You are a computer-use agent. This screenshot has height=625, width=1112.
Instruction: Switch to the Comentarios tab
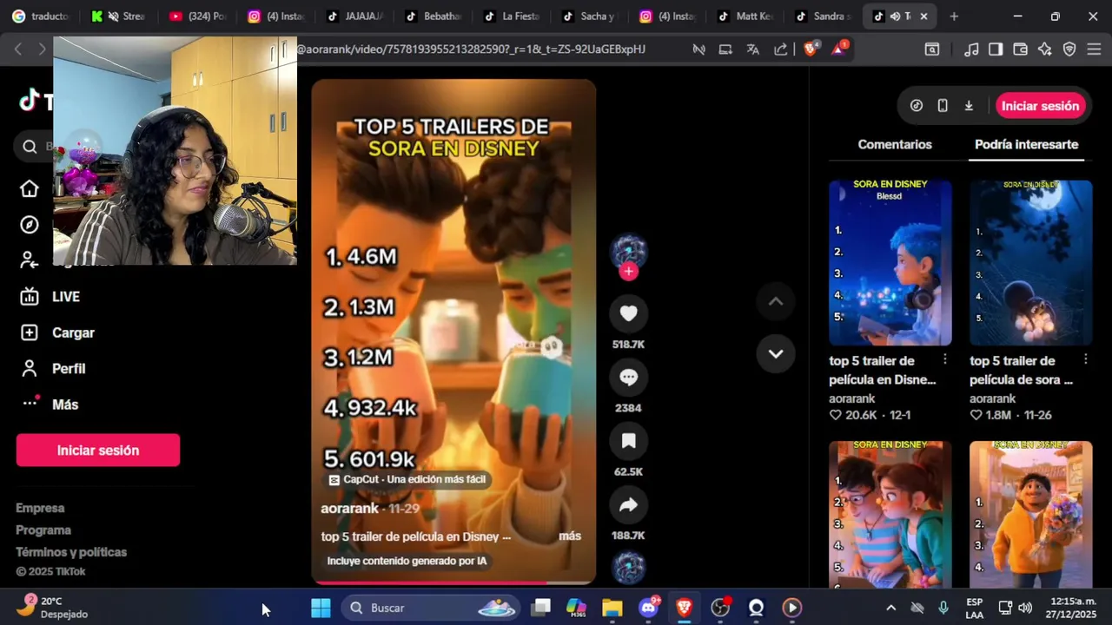[895, 145]
